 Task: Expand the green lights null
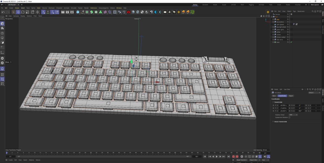point(273,29)
